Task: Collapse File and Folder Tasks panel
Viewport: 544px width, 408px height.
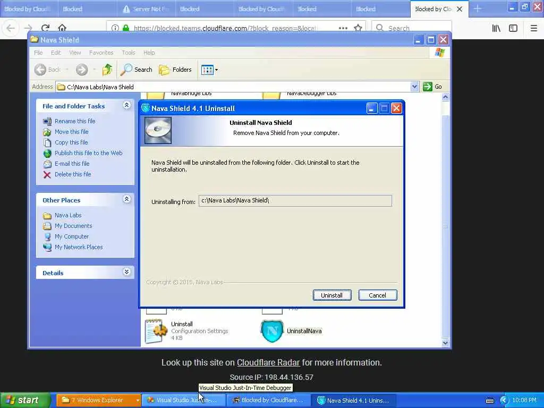Action: click(126, 105)
